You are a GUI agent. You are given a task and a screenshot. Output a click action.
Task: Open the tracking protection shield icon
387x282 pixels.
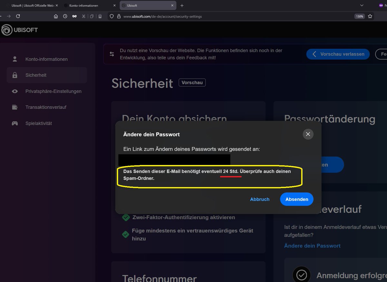112,16
